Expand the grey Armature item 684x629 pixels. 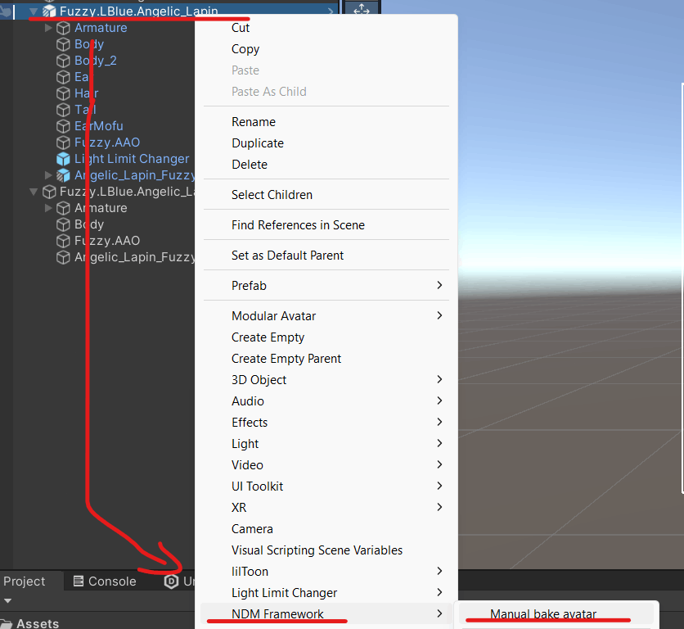48,208
